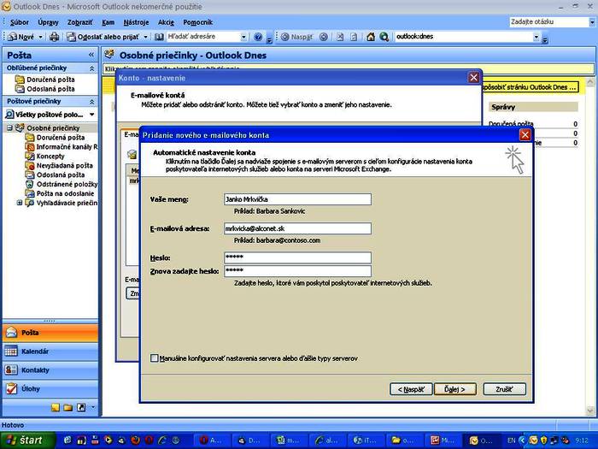The height and width of the screenshot is (449, 598).
Task: Open the Nové button dropdown arrow
Action: point(40,37)
